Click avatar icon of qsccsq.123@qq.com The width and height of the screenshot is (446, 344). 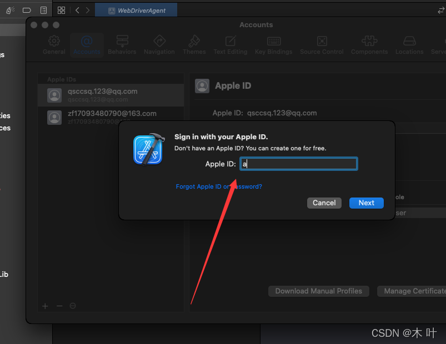(54, 95)
